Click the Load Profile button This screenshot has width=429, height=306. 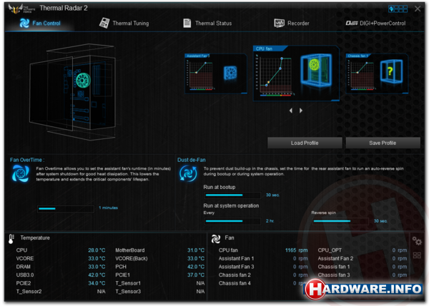point(305,143)
